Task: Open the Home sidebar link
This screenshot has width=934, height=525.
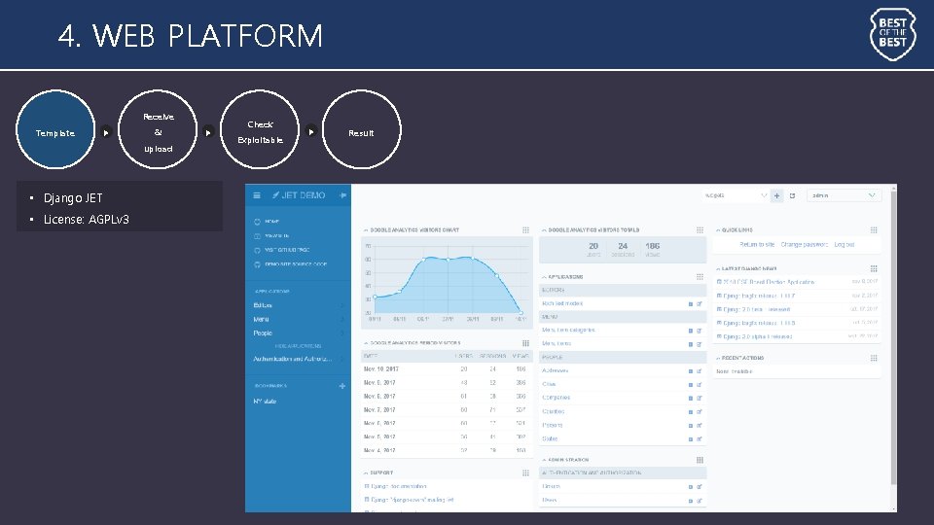Action: [x=271, y=222]
